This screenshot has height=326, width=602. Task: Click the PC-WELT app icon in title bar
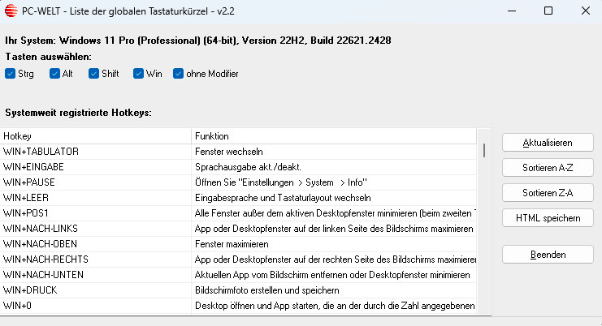11,11
